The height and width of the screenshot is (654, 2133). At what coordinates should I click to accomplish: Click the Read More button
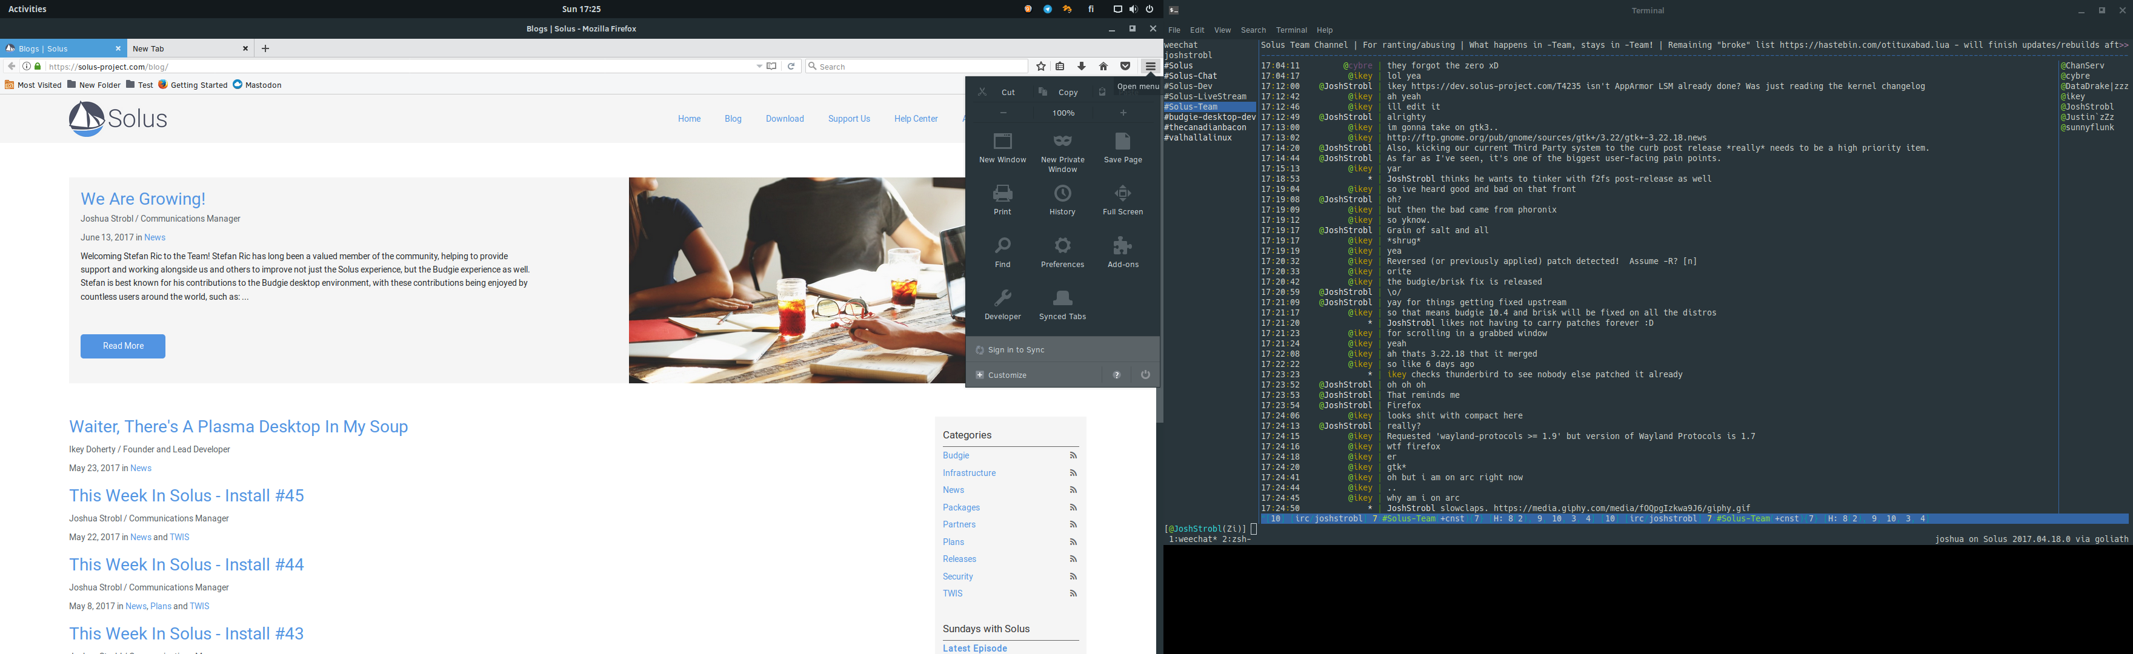(x=122, y=346)
